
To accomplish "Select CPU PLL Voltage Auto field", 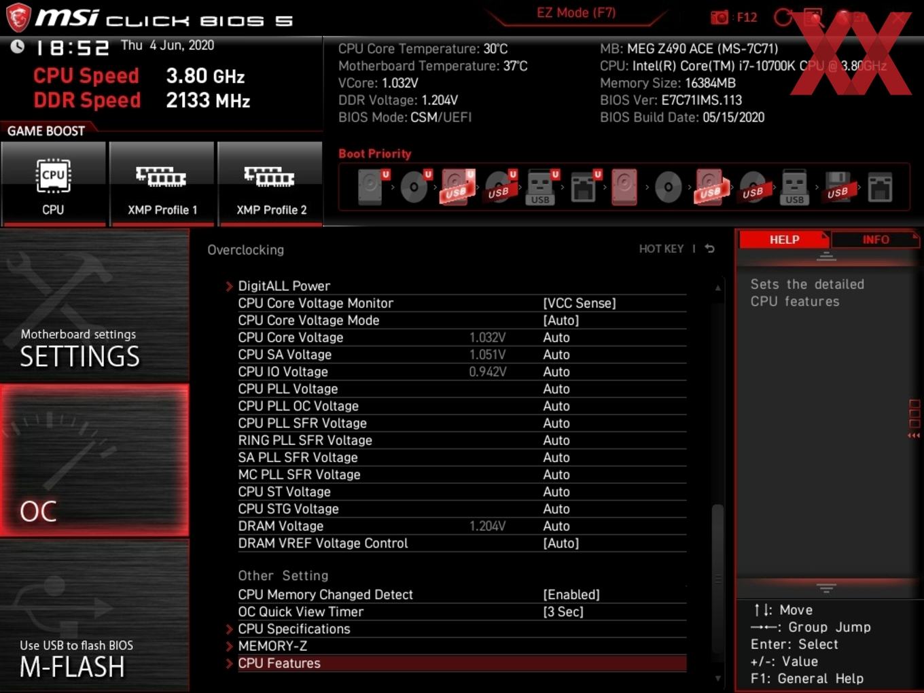I will tap(556, 389).
